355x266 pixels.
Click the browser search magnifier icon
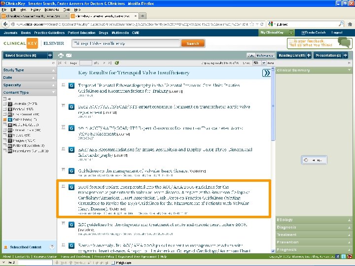pos(341,24)
